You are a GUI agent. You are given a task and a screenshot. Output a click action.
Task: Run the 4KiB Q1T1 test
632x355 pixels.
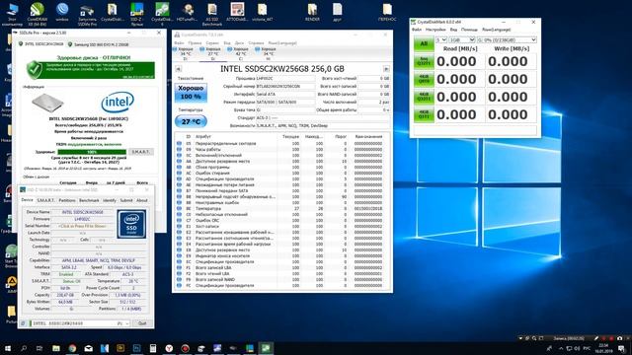click(424, 114)
